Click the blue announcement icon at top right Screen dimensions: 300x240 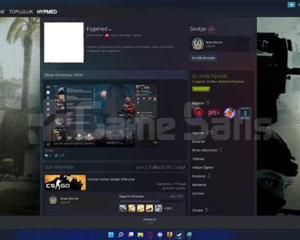tap(291, 5)
